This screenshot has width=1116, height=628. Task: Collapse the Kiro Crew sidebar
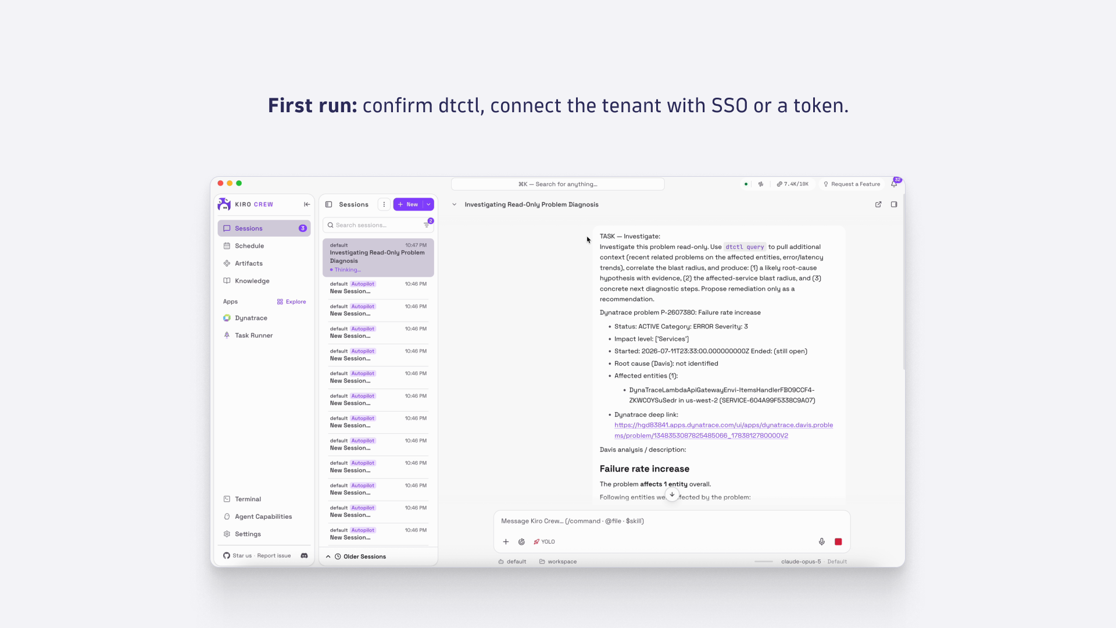point(307,204)
